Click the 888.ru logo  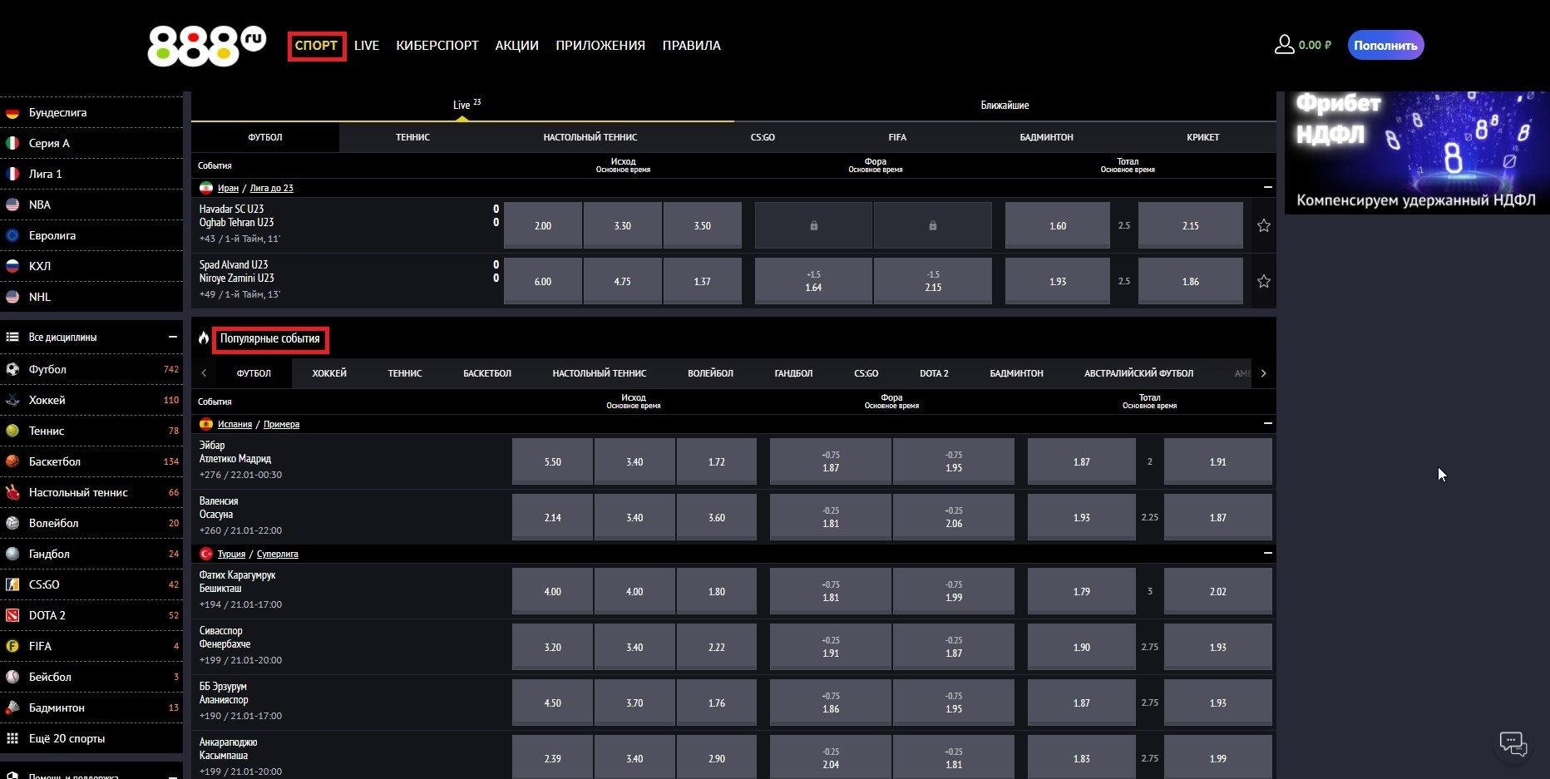pyautogui.click(x=206, y=46)
